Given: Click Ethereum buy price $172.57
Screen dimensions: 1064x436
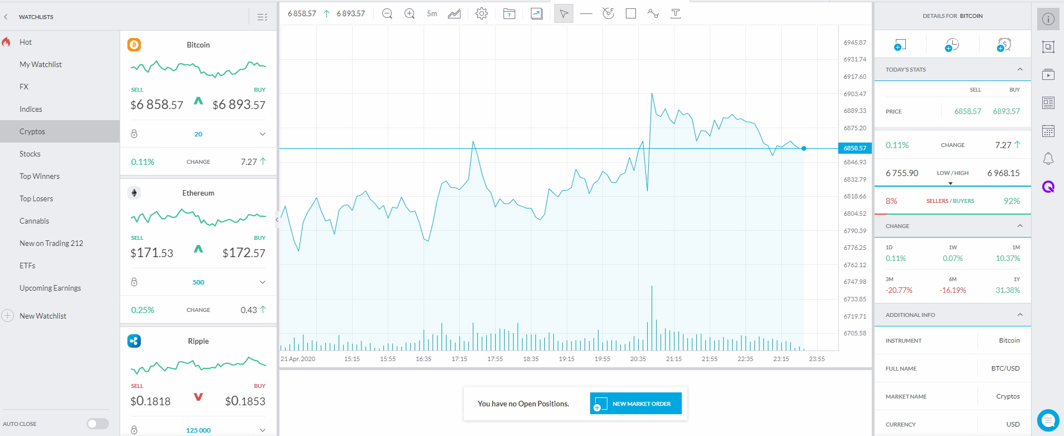Looking at the screenshot, I should (244, 253).
